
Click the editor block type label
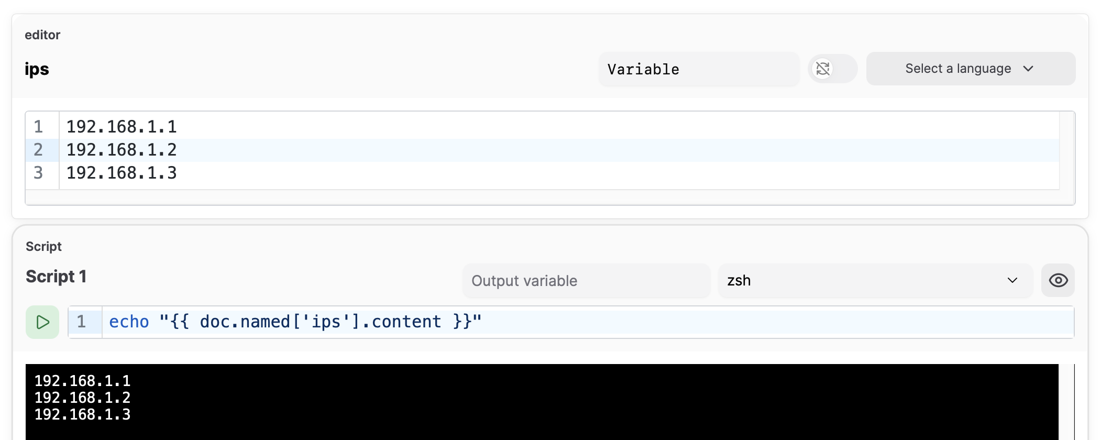42,35
